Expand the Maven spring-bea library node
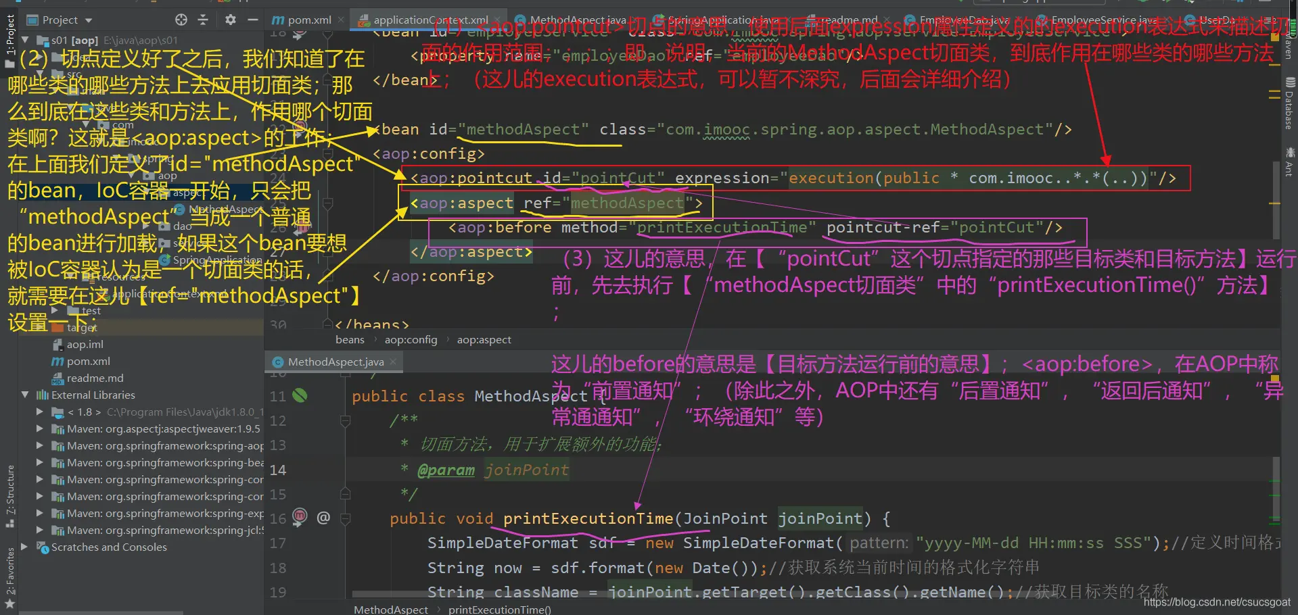The height and width of the screenshot is (615, 1298). [39, 462]
